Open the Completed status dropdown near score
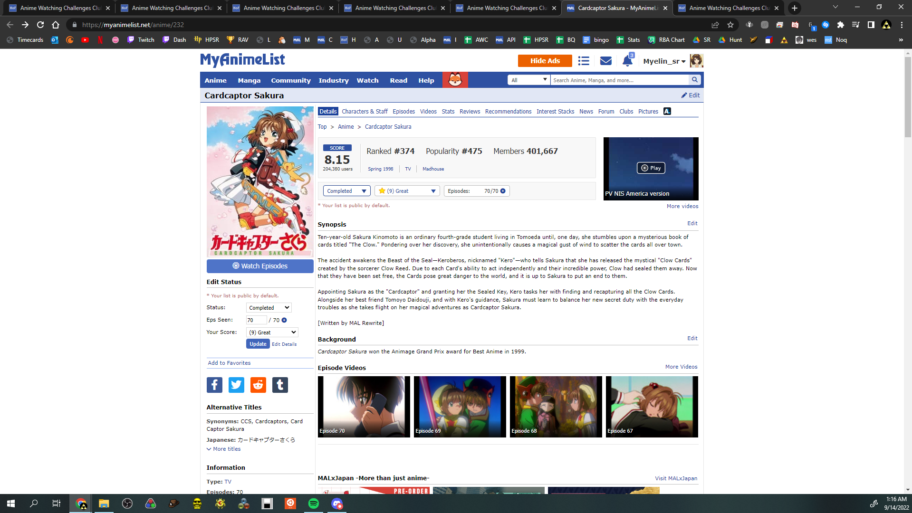 [346, 191]
